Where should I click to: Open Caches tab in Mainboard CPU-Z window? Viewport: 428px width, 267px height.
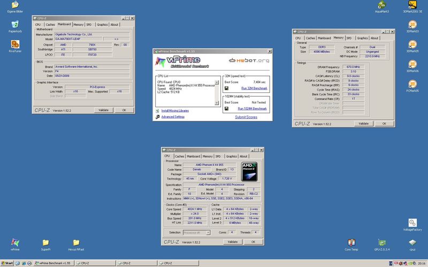[50, 25]
